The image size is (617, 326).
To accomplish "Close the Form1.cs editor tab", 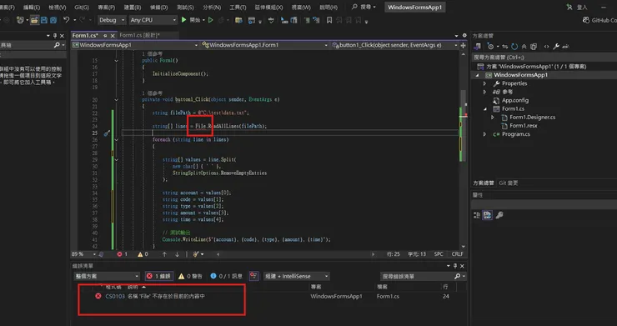I will click(x=113, y=36).
